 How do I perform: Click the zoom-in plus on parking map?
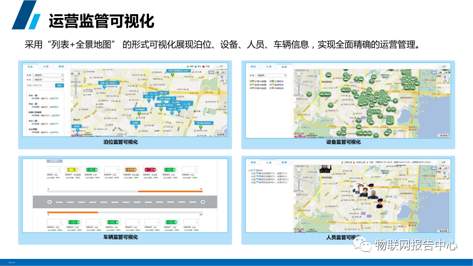(x=76, y=79)
